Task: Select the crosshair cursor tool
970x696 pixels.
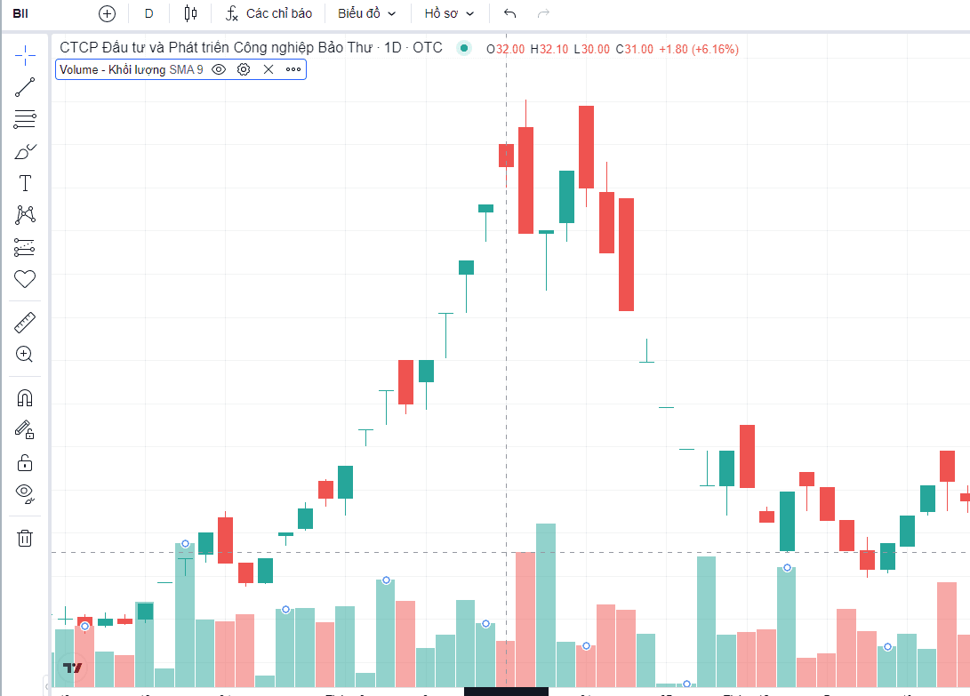Action: click(25, 56)
